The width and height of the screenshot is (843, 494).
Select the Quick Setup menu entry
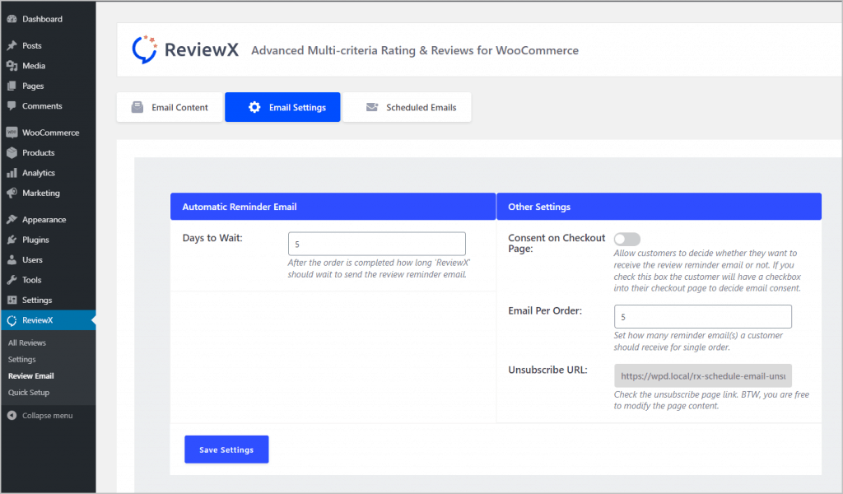tap(30, 392)
